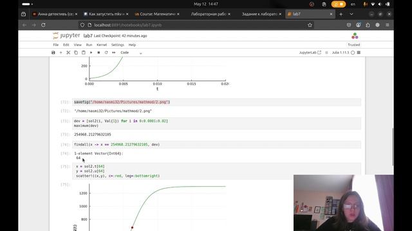Click the "/home/nasmi32/Pictures/mathmod/2.png" output text
This screenshot has height=231, width=412.
113,111
